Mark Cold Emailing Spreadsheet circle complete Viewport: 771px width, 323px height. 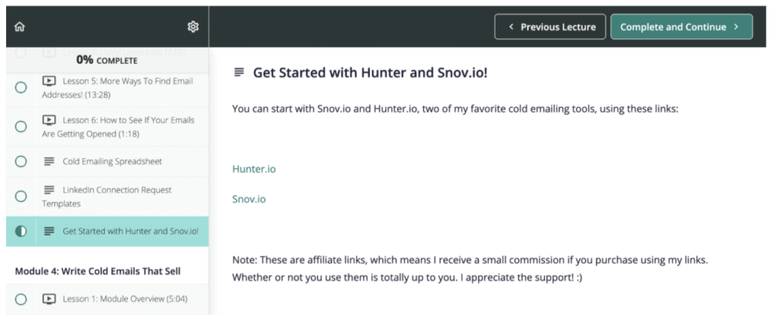pos(21,161)
